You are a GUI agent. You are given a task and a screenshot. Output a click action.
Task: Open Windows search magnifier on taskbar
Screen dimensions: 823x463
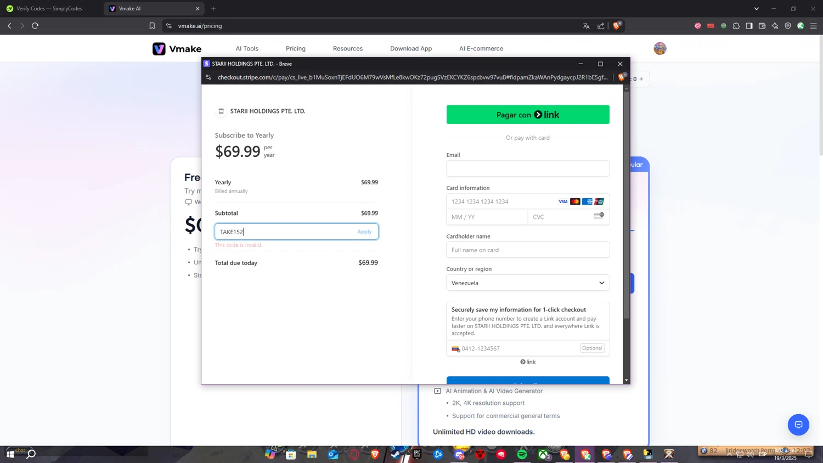coord(31,454)
